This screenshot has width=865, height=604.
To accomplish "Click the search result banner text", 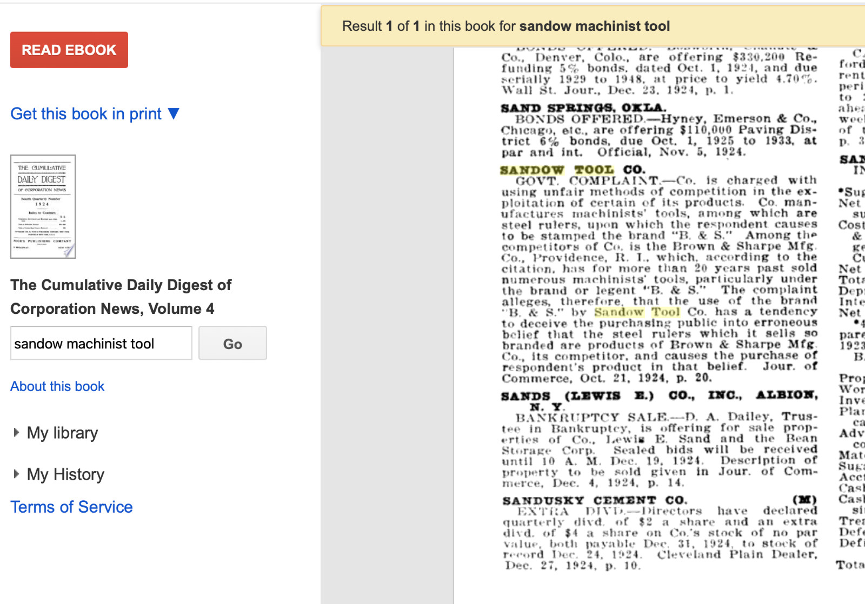I will (506, 26).
